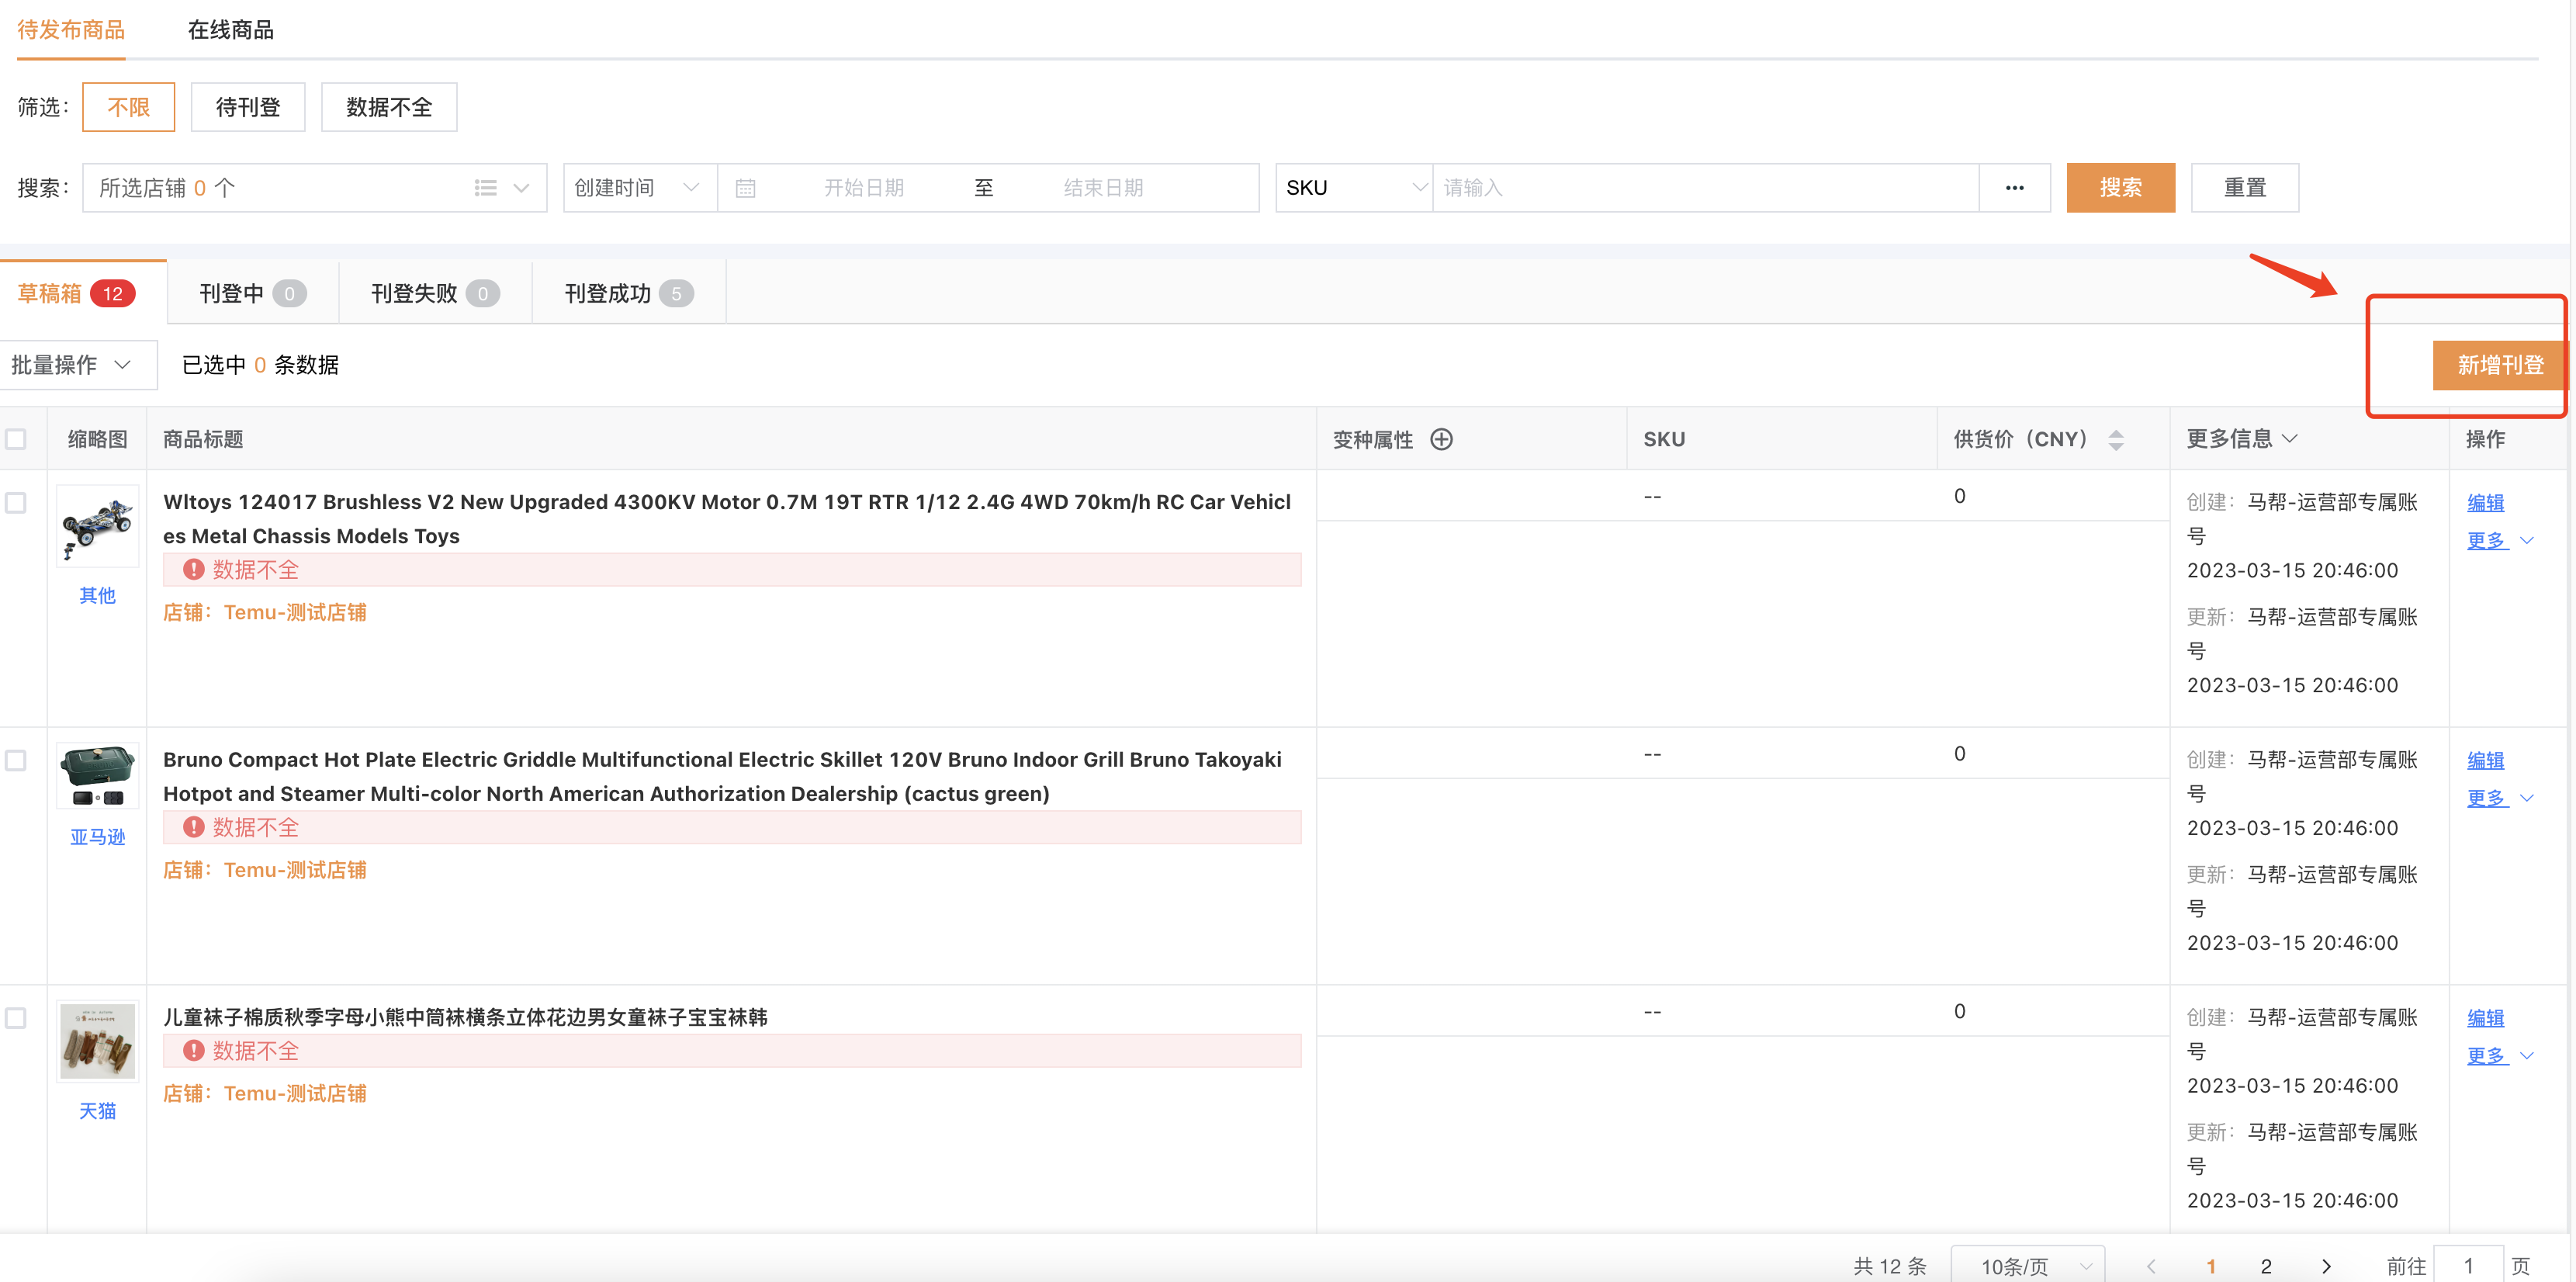Open the 在线商品 tab
This screenshot has width=2576, height=1282.
(x=230, y=30)
